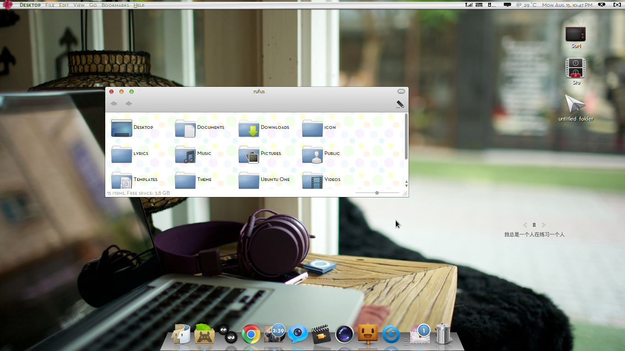The image size is (625, 351).
Task: Click the network signal bars icon
Action: tap(469, 5)
